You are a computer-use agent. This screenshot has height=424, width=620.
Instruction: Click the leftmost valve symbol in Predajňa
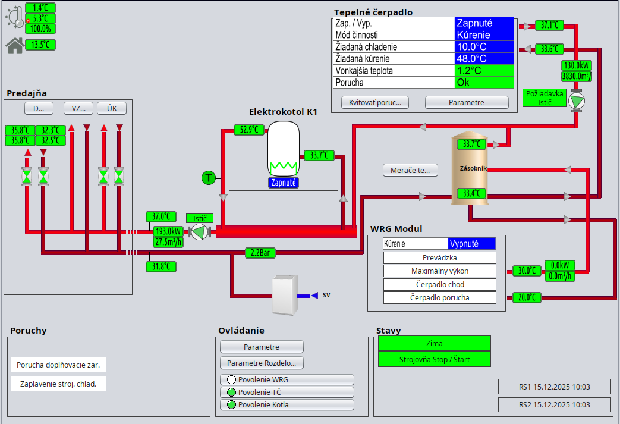27,176
